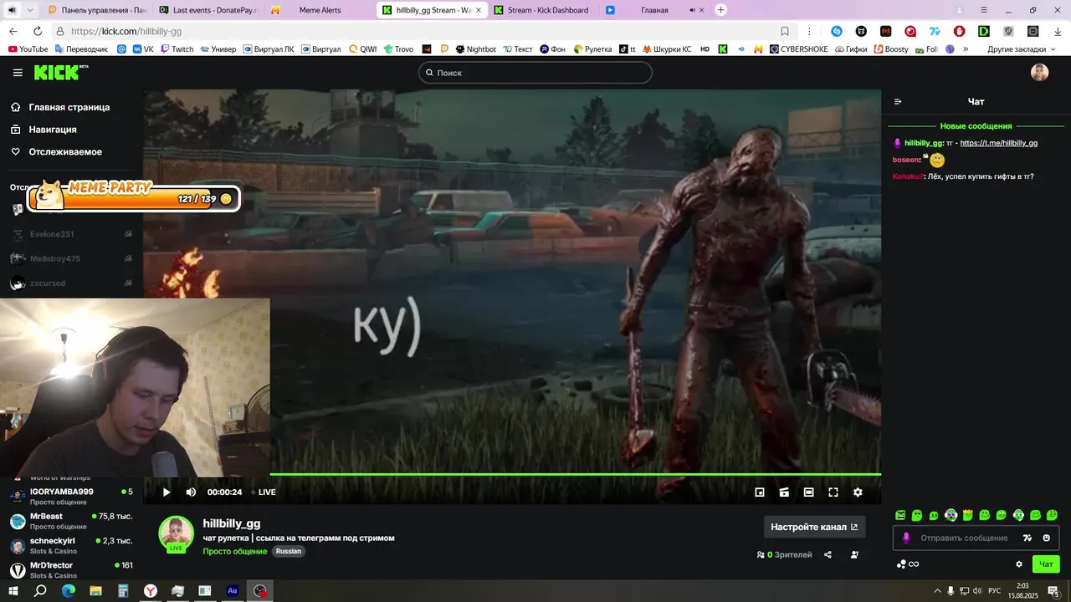Open OBS Studio from taskbar

point(261,590)
